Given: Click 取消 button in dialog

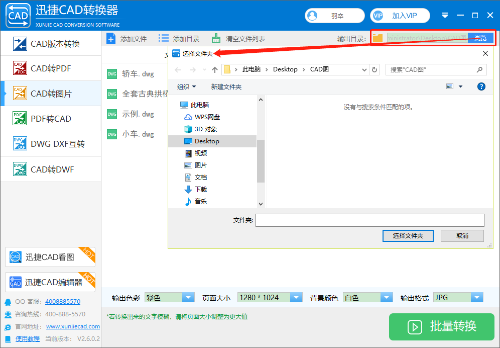Looking at the screenshot, I should click(x=462, y=236).
